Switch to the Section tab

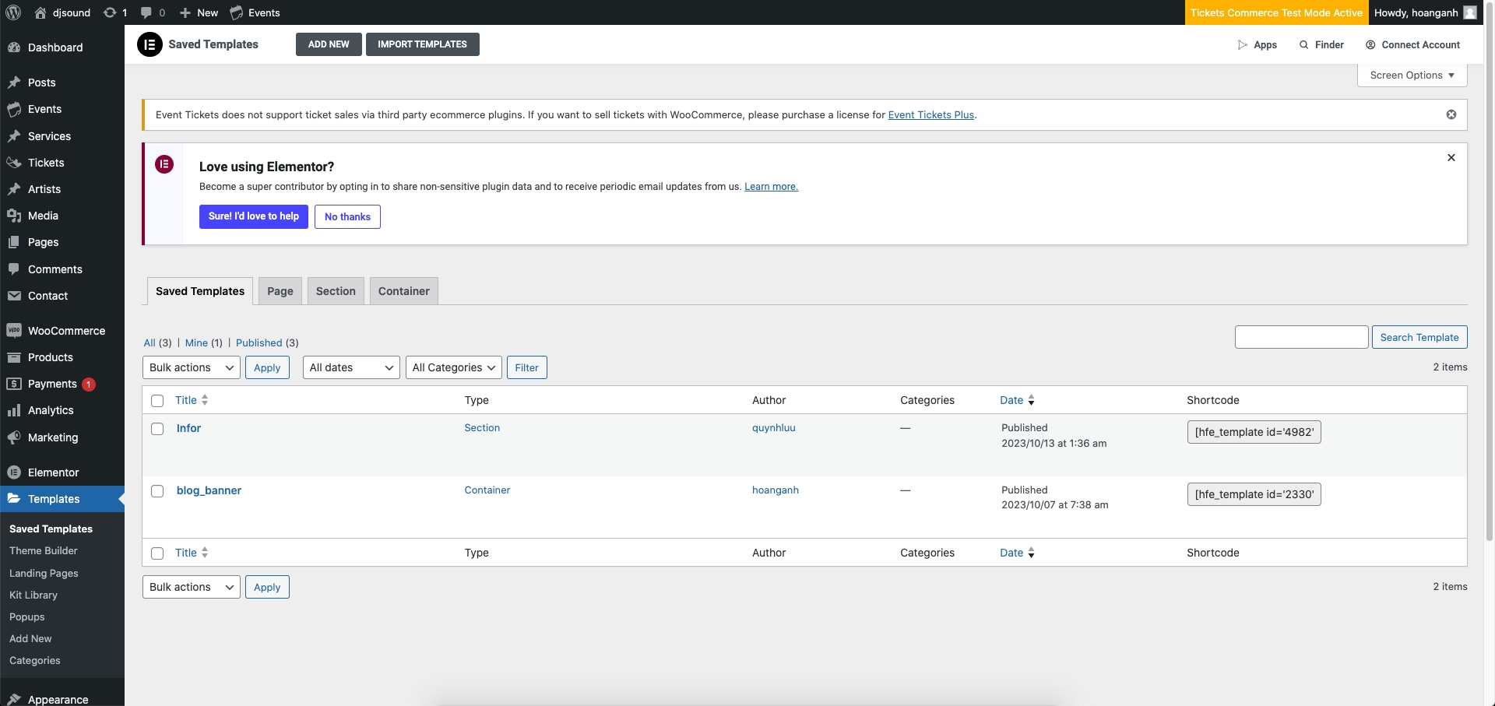(x=336, y=291)
